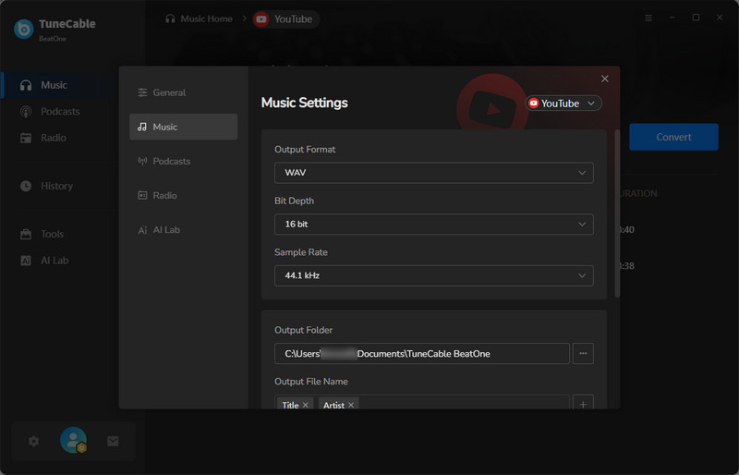This screenshot has height=475, width=739.
Task: Expand the Output Format dropdown showing WAV
Action: [433, 173]
